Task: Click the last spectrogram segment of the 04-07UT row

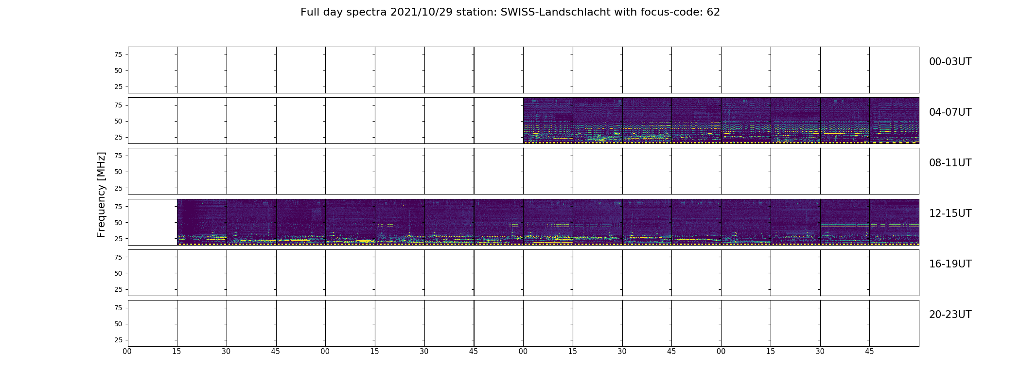Action: coord(894,121)
